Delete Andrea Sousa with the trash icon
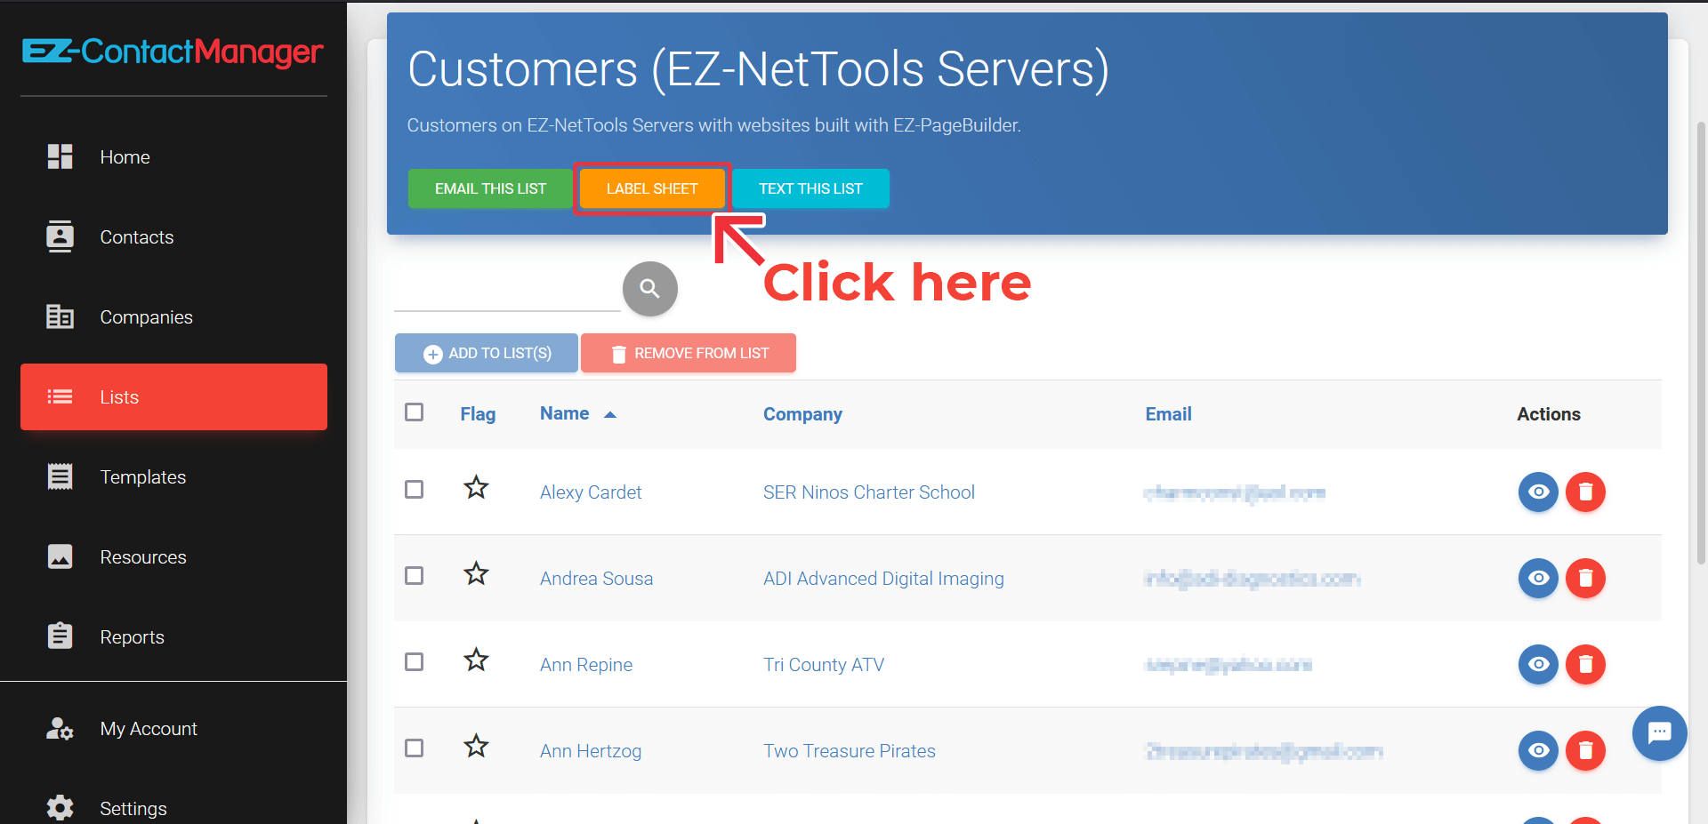 click(x=1585, y=578)
